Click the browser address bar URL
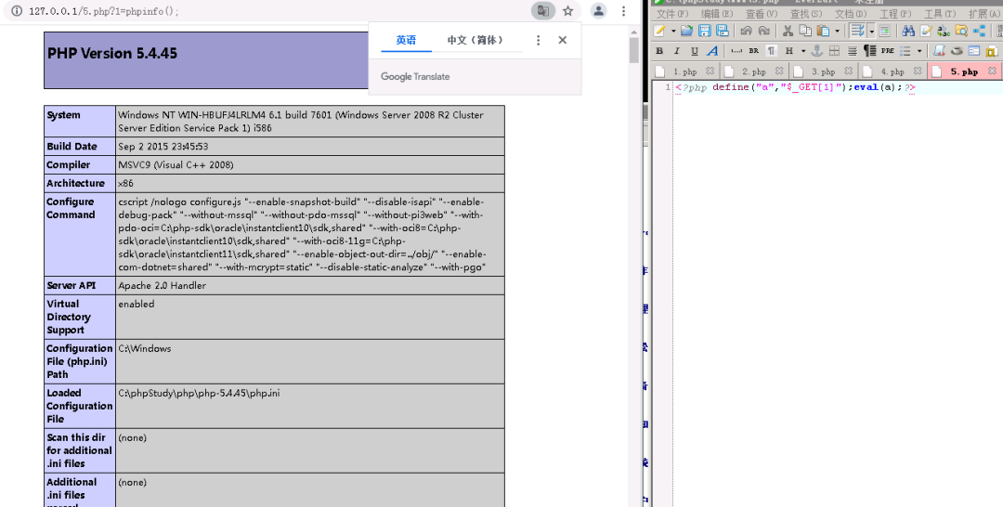This screenshot has width=1003, height=507. tap(104, 11)
